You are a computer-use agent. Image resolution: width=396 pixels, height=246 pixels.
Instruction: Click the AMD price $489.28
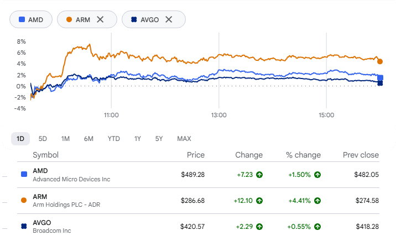pyautogui.click(x=192, y=175)
